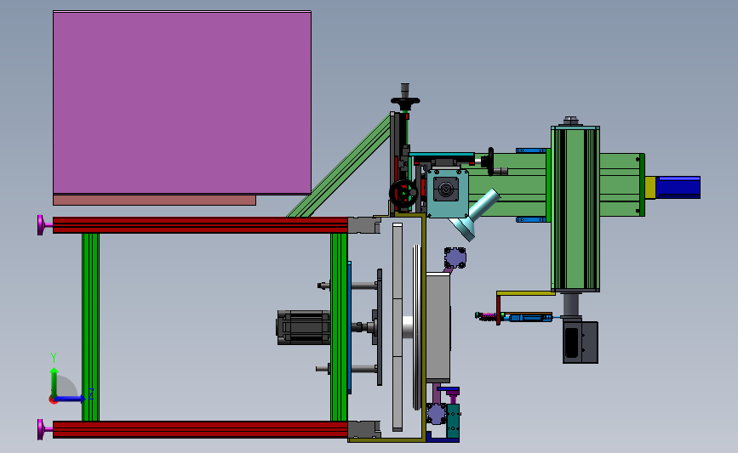Pick the lower purple bearing block
The image size is (738, 453).
[437, 414]
